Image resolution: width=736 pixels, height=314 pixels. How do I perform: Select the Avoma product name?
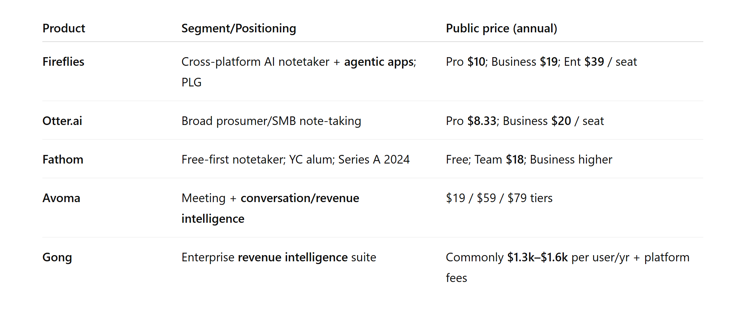(61, 198)
